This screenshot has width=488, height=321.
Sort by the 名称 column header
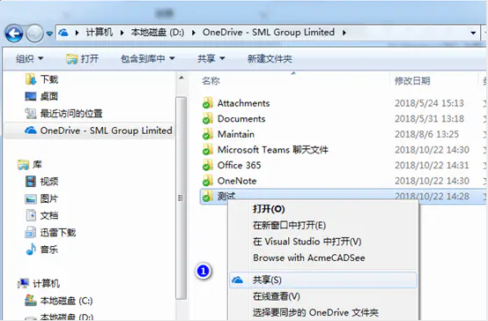211,81
